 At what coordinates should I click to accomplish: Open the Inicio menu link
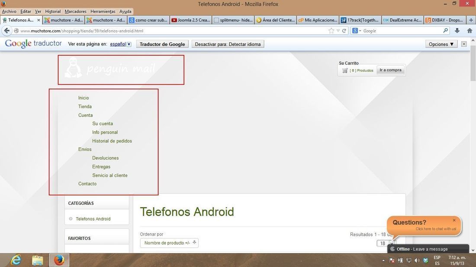point(84,98)
